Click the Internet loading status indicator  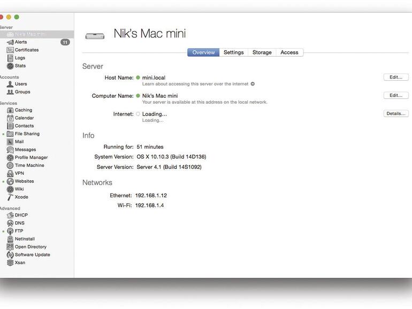coord(138,114)
